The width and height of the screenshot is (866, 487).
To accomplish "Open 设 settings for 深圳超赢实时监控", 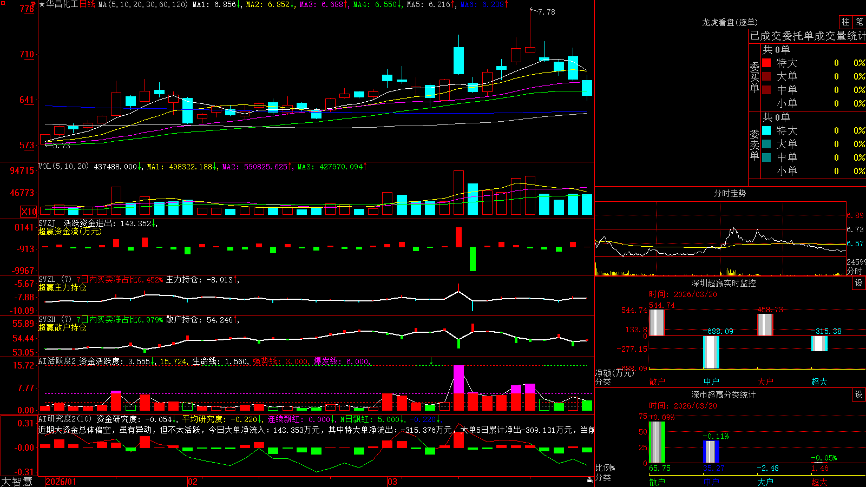I will 859,283.
